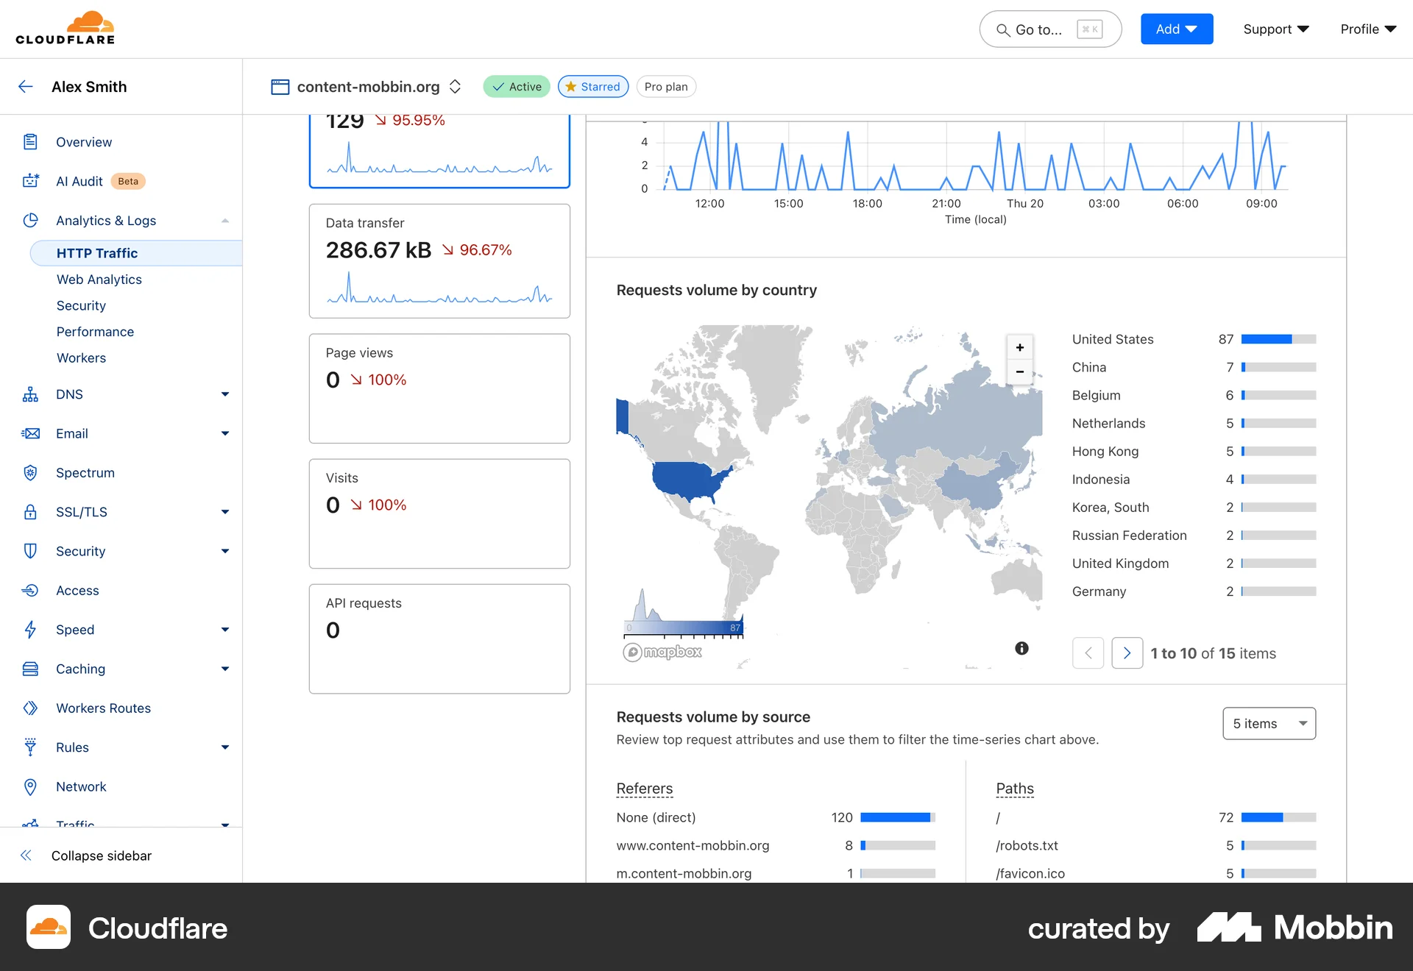The width and height of the screenshot is (1413, 971).
Task: Click the Workers Routes sidebar icon
Action: (30, 708)
